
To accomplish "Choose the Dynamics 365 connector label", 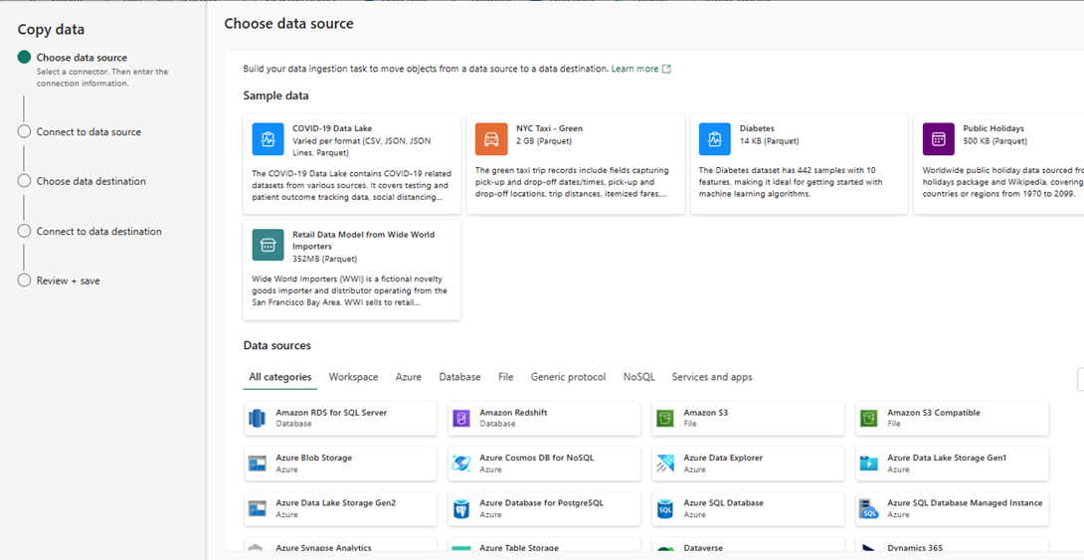I will (915, 548).
